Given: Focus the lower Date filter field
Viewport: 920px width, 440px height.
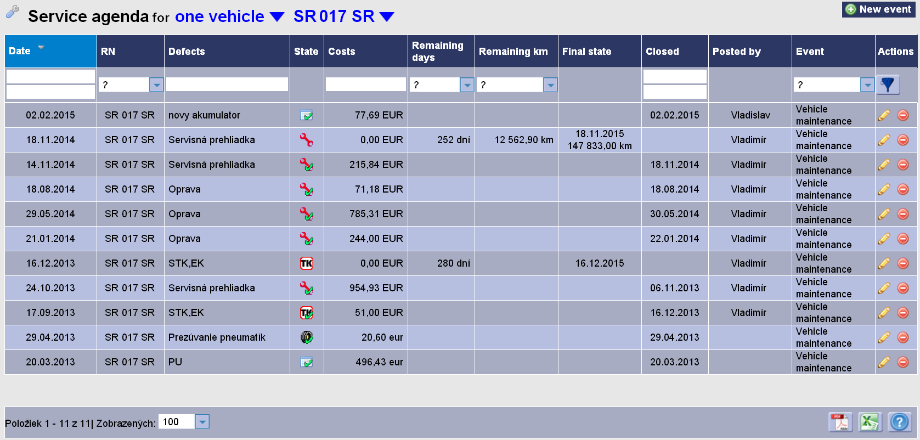Looking at the screenshot, I should [50, 92].
